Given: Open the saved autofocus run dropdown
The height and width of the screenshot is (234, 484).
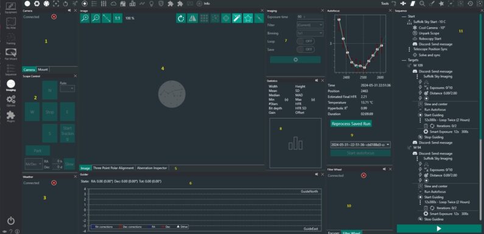Looking at the screenshot, I should (x=360, y=145).
